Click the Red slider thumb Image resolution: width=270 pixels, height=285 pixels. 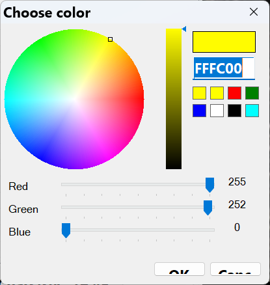(x=209, y=185)
